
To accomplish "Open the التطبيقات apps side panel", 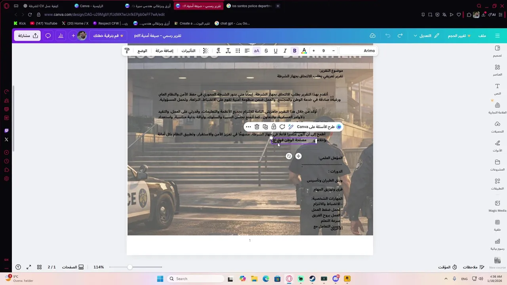I will [x=497, y=184].
